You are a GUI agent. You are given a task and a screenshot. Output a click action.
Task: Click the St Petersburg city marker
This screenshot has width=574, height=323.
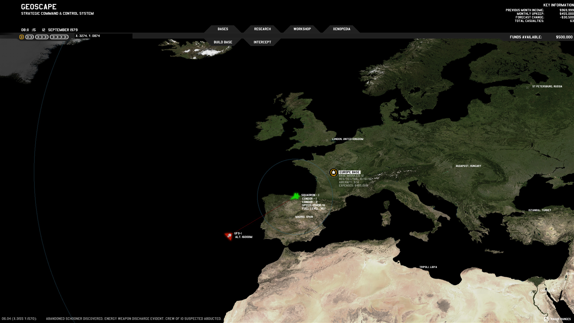click(x=527, y=88)
